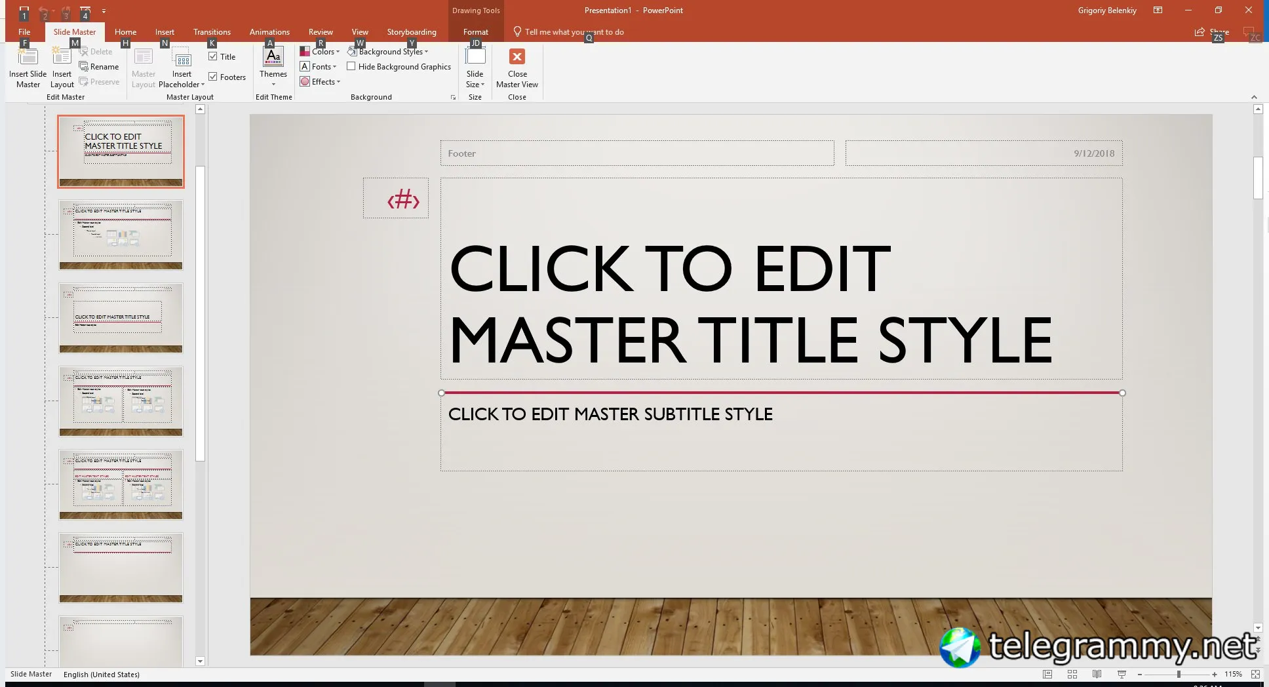Switch to Normal view in status bar
Viewport: 1269px width, 687px height.
pyautogui.click(x=1047, y=674)
